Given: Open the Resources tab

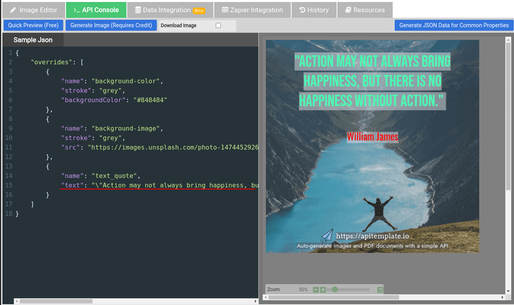Looking at the screenshot, I should (364, 10).
